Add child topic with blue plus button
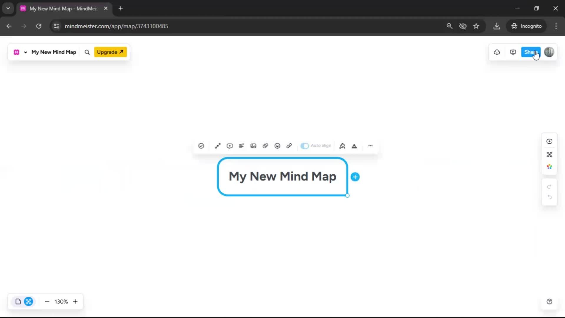Viewport: 565px width, 318px height. coord(355,177)
